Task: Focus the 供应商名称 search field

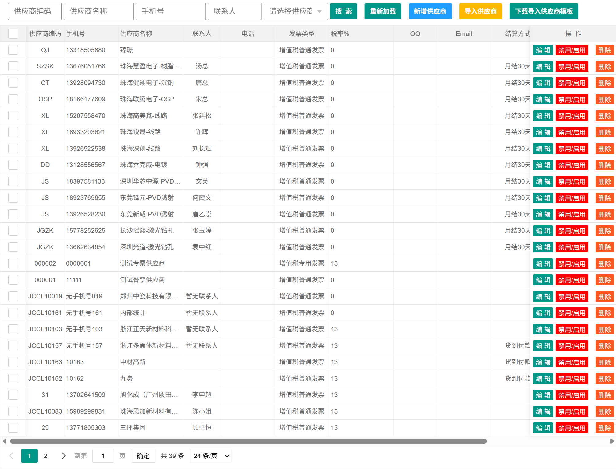Action: tap(99, 11)
